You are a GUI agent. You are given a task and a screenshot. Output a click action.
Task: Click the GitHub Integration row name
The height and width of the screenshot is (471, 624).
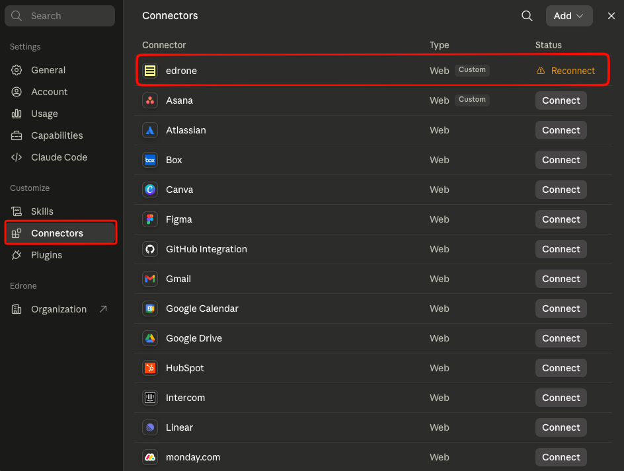(x=206, y=249)
